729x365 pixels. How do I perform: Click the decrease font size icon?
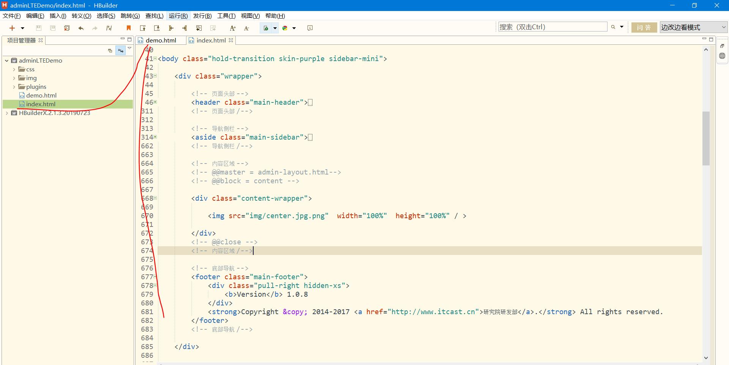click(246, 28)
